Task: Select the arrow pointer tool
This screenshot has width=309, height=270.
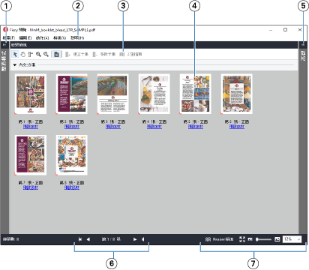Action: [x=15, y=54]
